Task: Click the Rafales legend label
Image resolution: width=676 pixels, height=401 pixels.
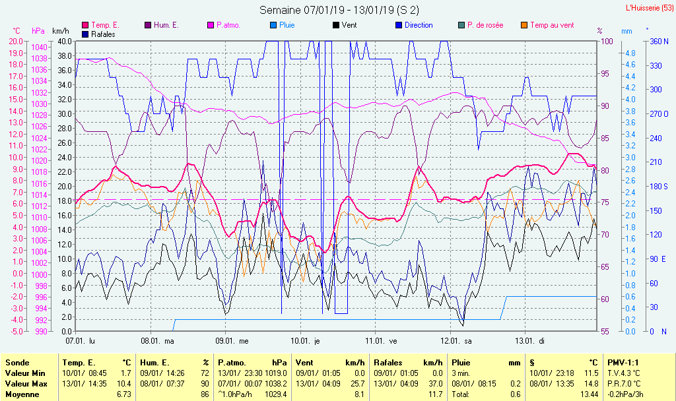Action: pos(103,34)
